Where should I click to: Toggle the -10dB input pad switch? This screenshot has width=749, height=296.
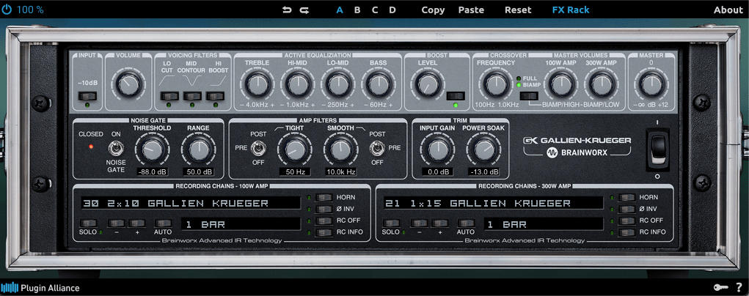tap(88, 96)
